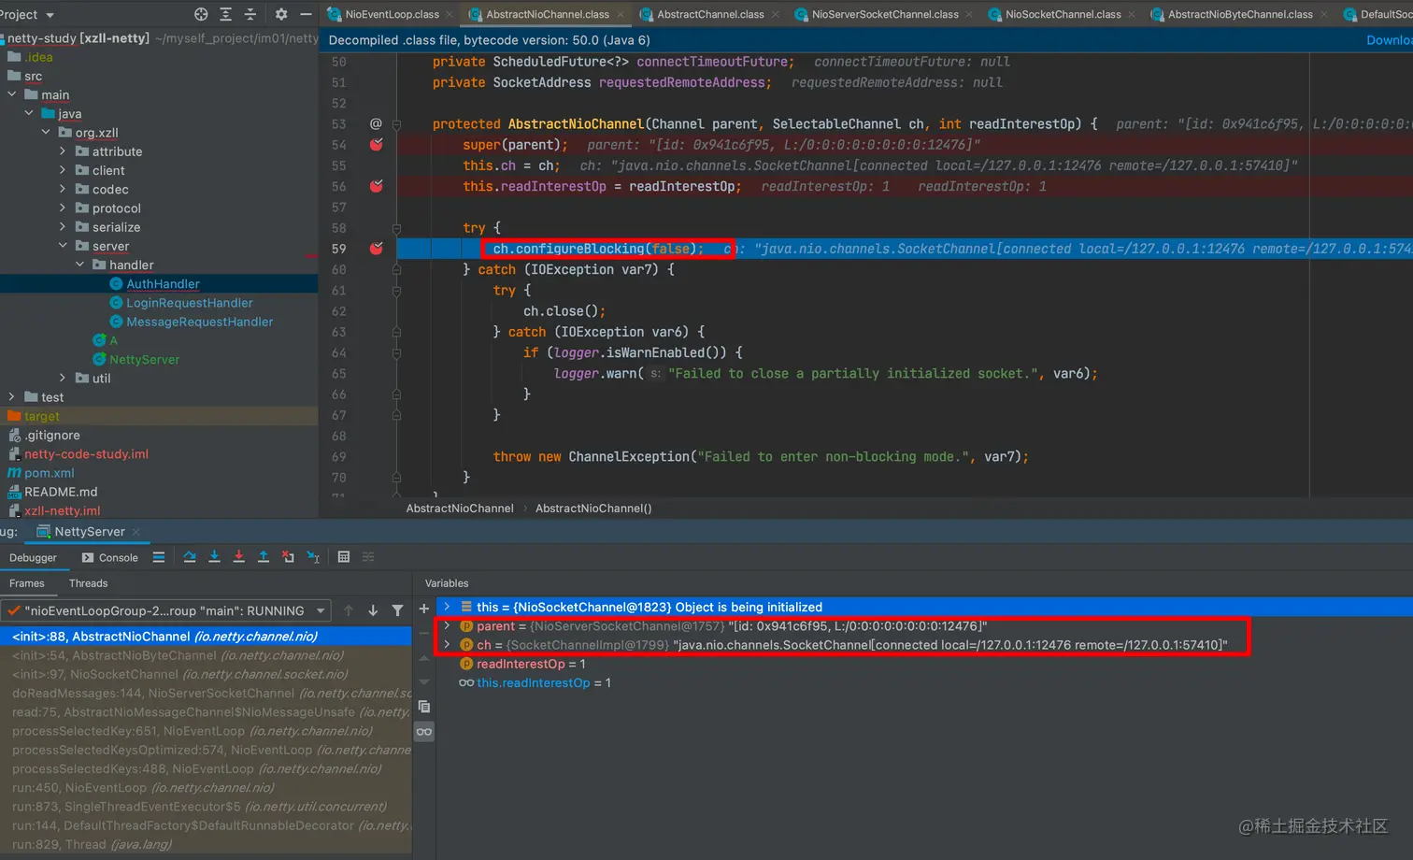Show the execution point in the debugger
Screen dimensions: 1413x860
pos(159,557)
